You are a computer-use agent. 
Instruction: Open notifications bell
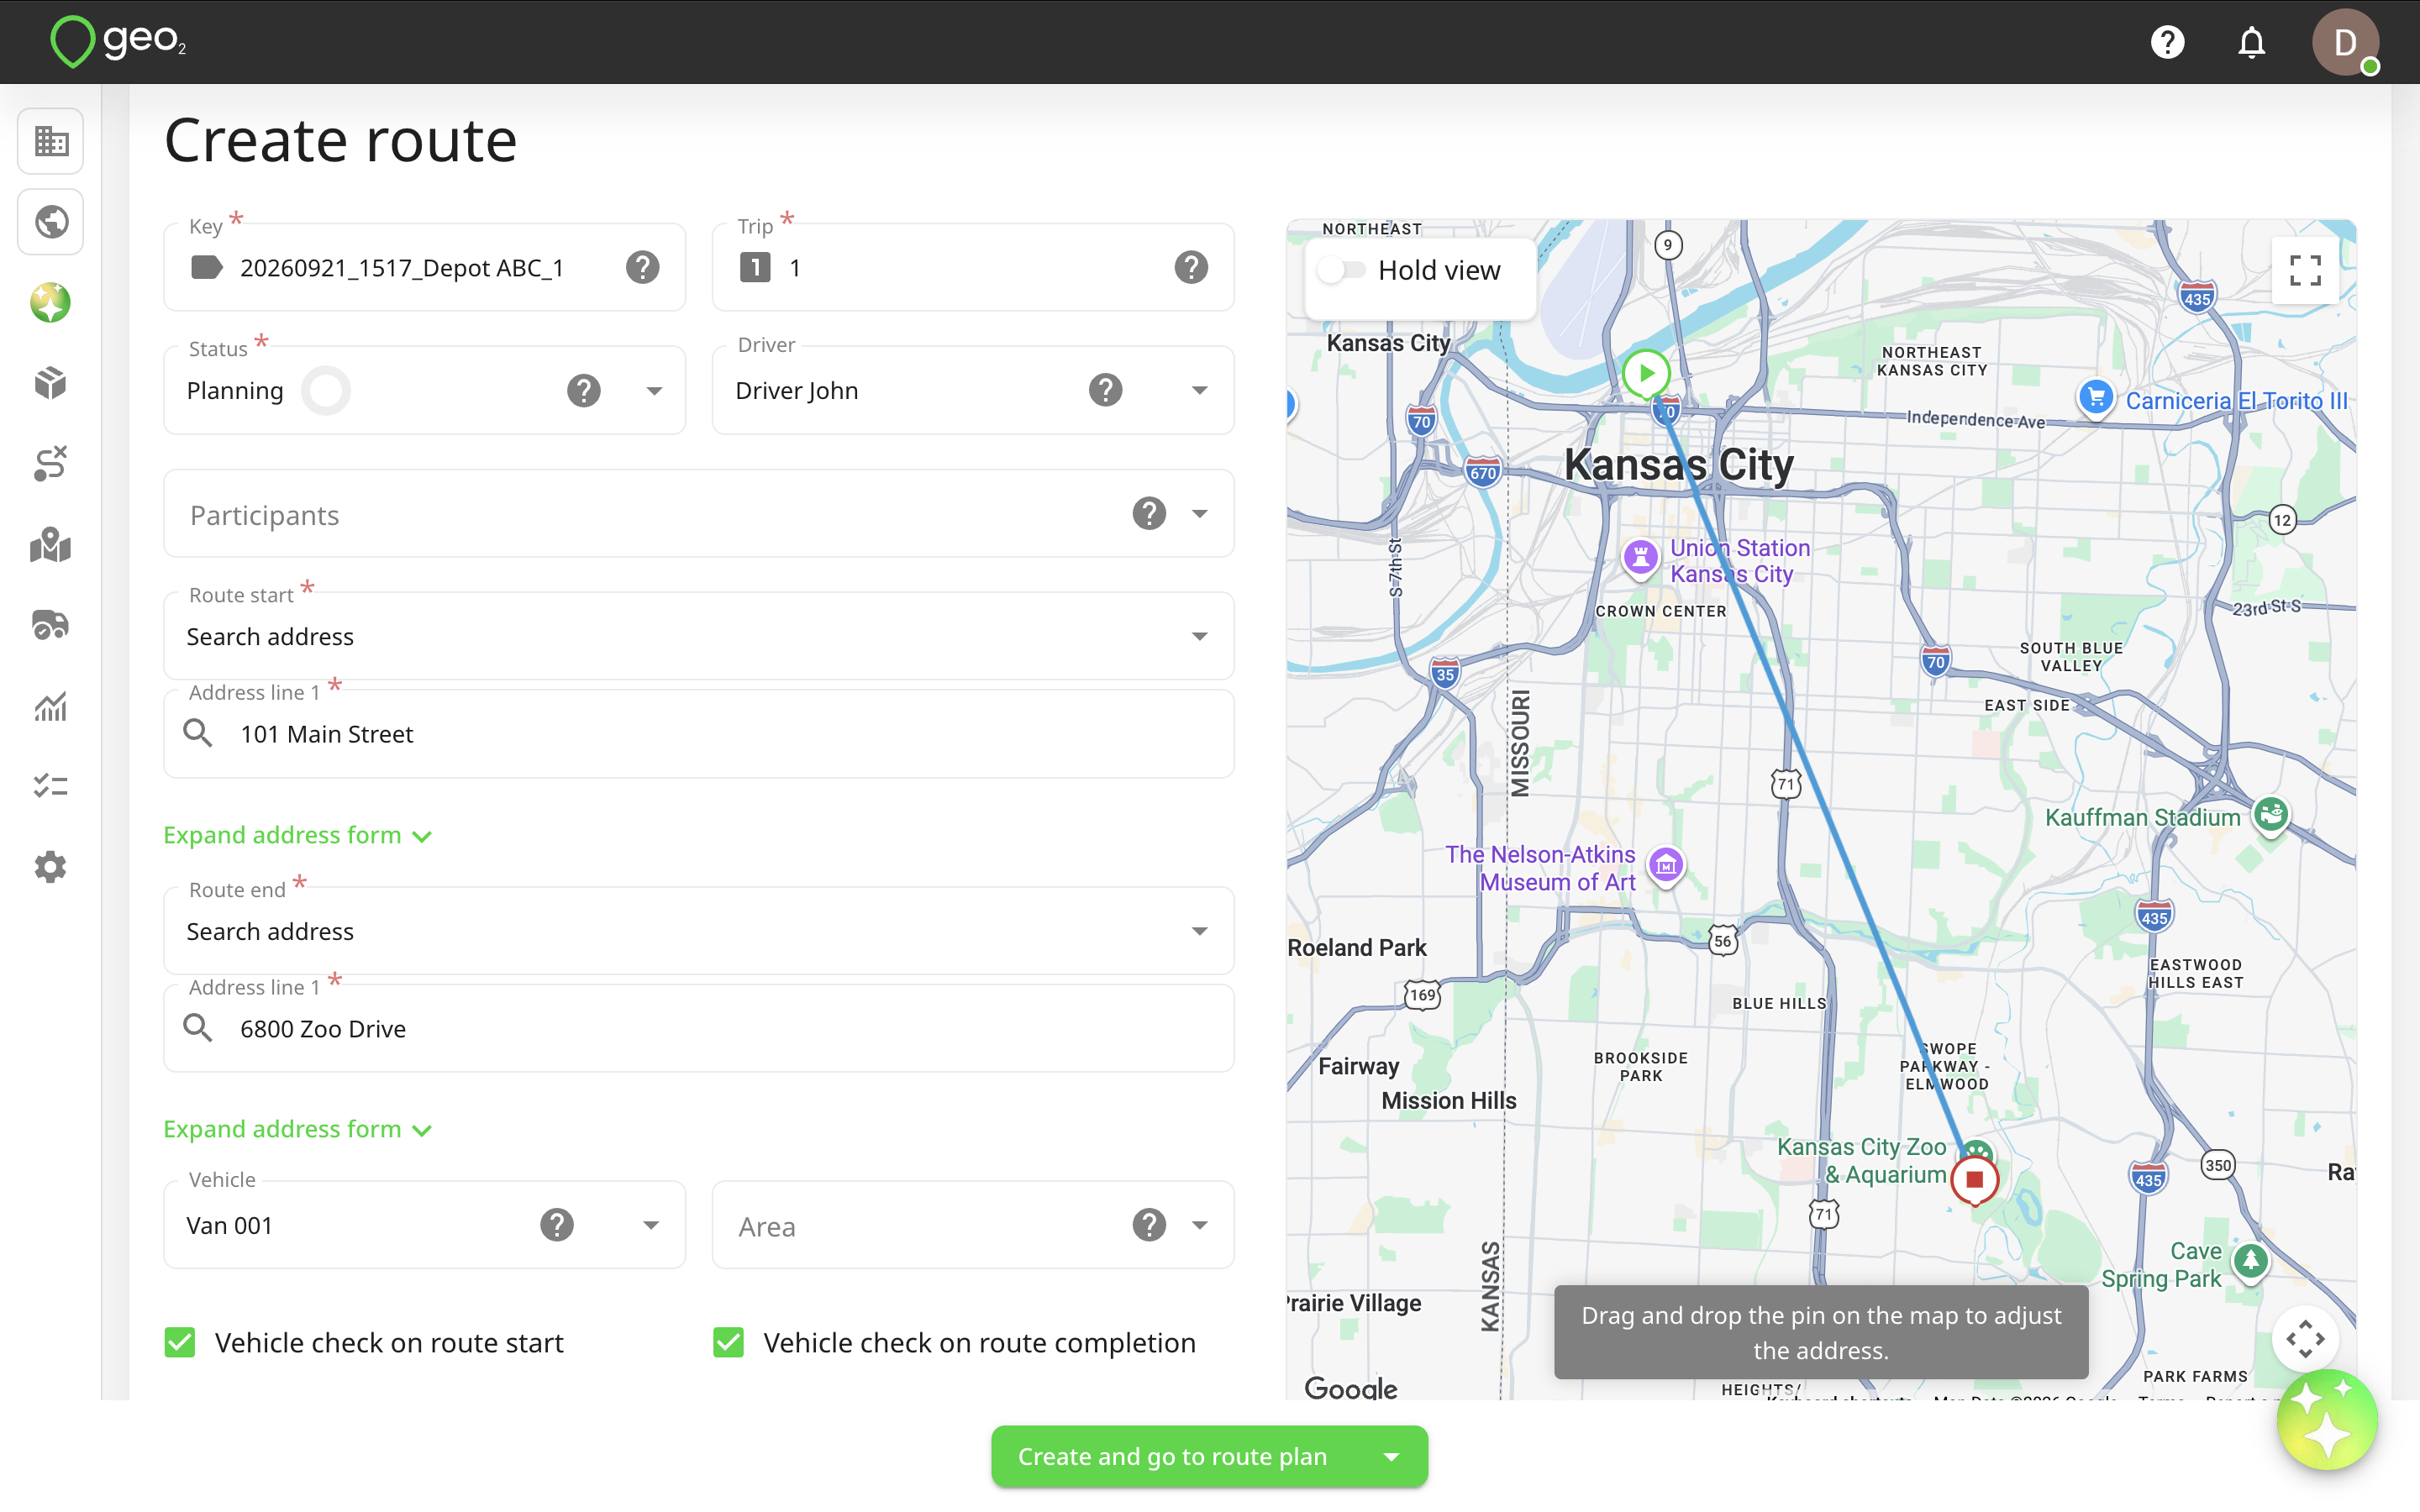pos(2251,42)
